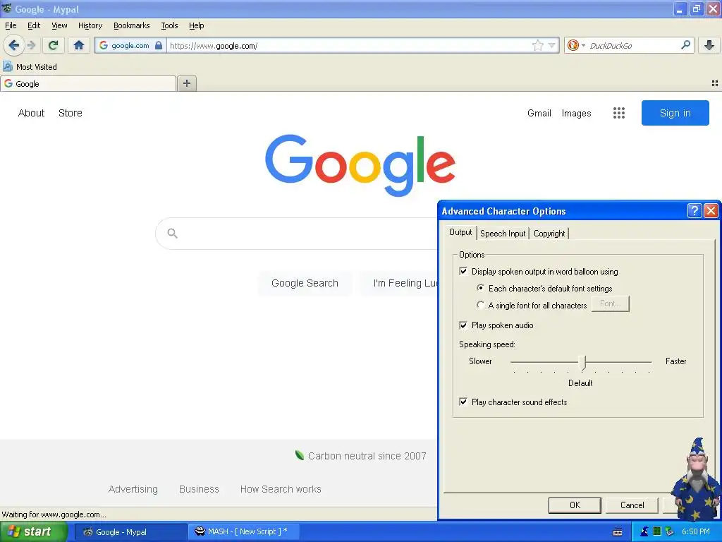Screen dimensions: 722x542
Task: Click the help question mark in the dialog title
Action: click(694, 211)
